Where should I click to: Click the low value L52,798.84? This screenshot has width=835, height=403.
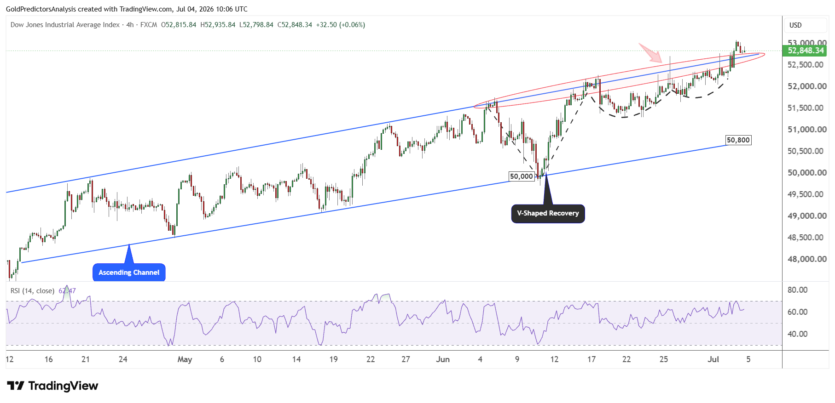point(256,25)
